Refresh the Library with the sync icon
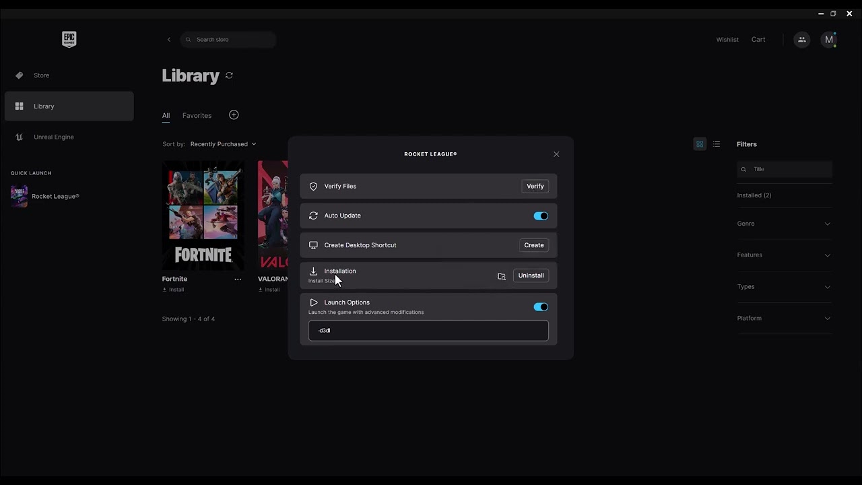The width and height of the screenshot is (862, 485). click(229, 75)
